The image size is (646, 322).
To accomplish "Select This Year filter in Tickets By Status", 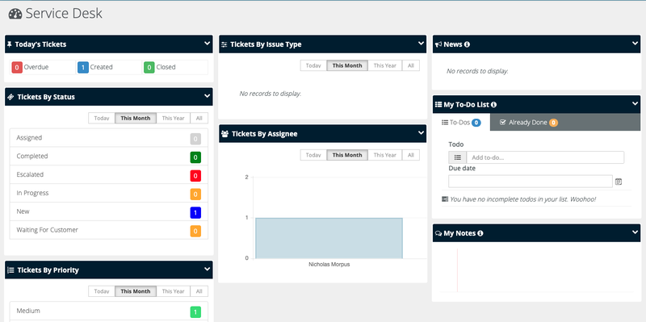I will point(173,118).
